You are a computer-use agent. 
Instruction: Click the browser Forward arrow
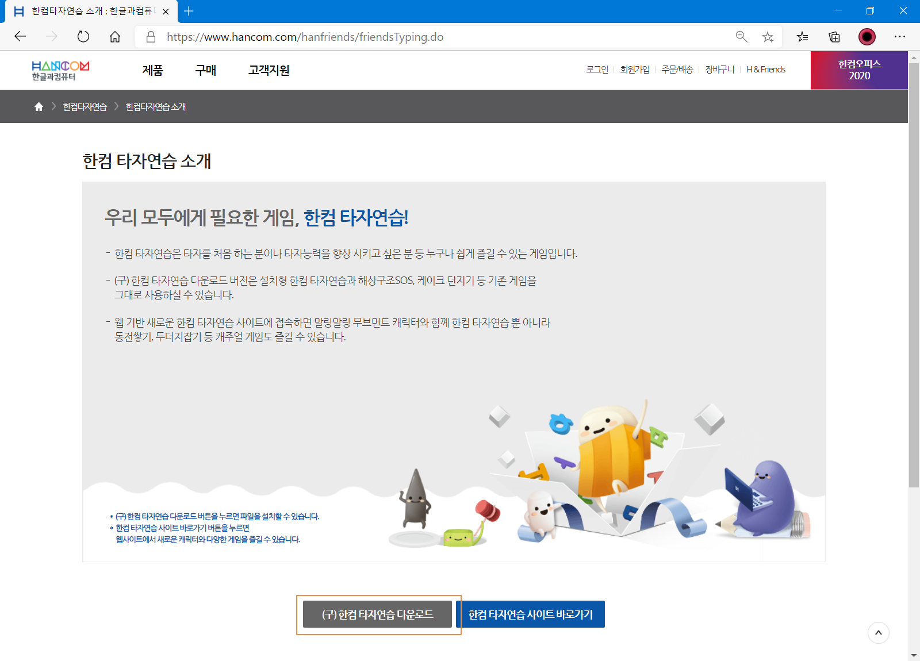(52, 37)
